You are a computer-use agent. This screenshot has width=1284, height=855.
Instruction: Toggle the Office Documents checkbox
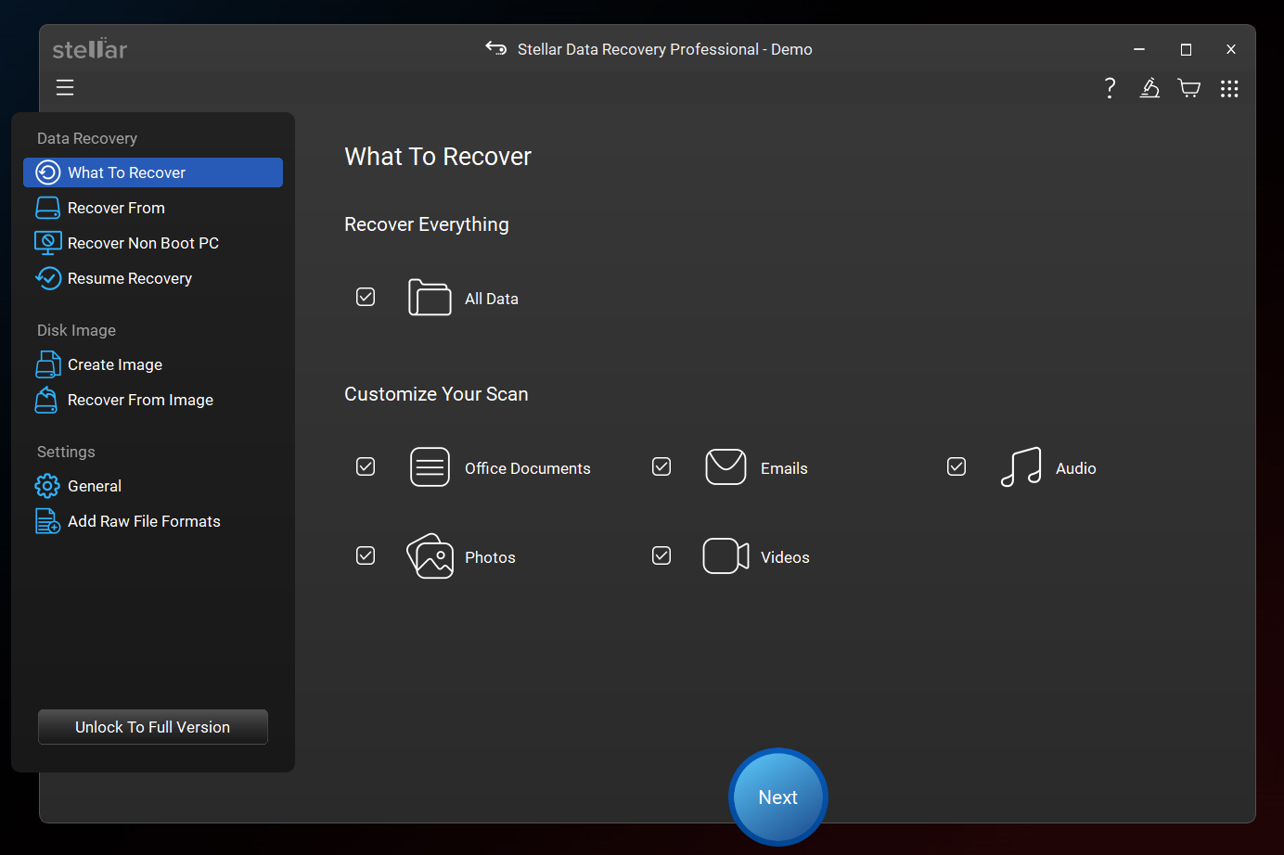[366, 466]
